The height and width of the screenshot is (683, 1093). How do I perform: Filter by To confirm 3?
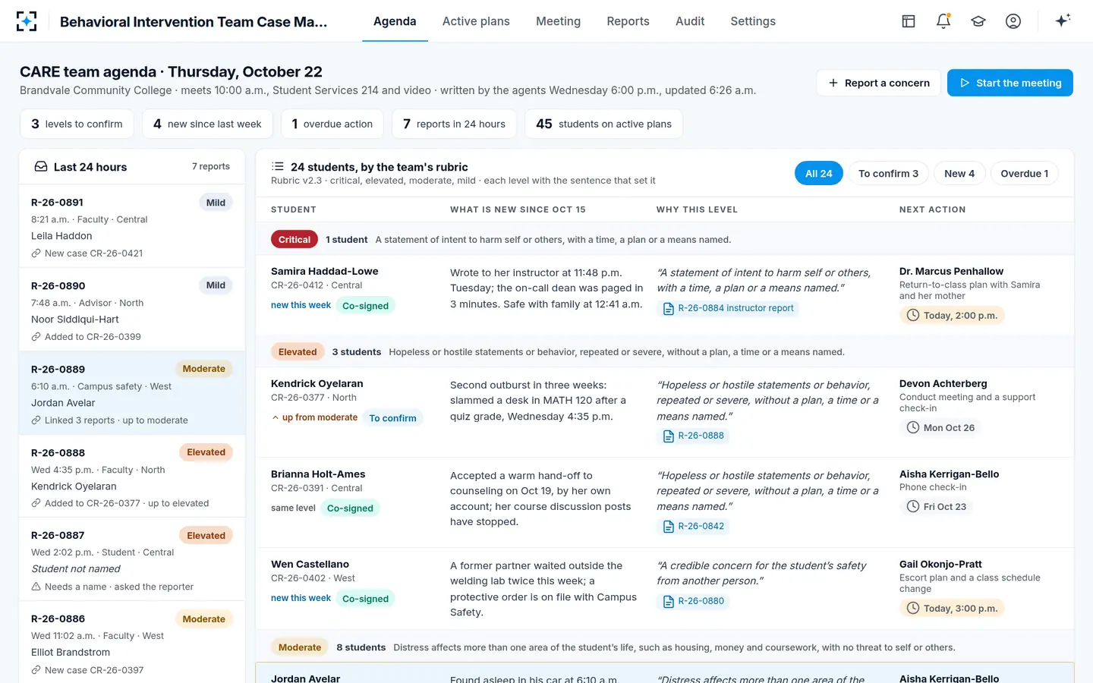click(x=888, y=174)
